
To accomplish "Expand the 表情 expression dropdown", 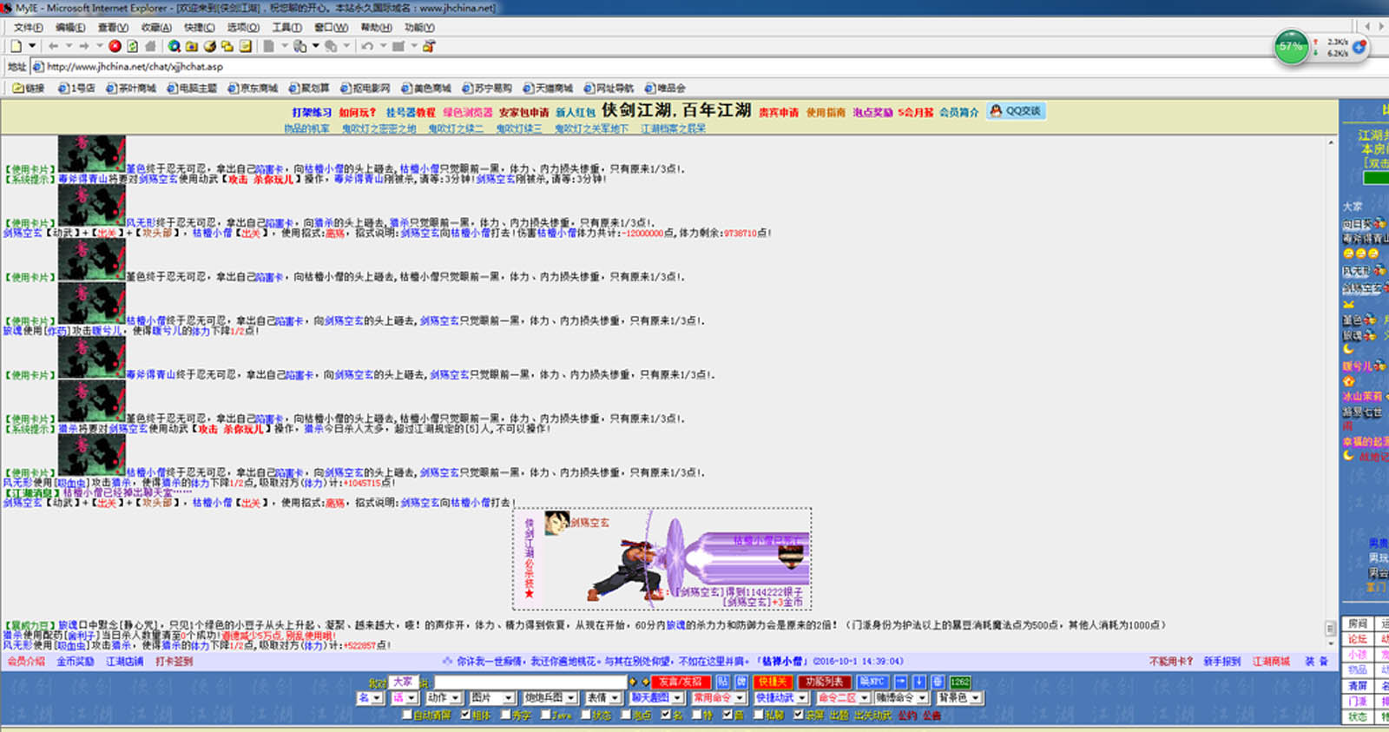I will [x=603, y=698].
